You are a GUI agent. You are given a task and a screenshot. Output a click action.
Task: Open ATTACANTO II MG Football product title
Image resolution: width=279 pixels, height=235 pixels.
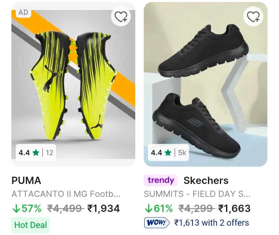click(x=66, y=194)
